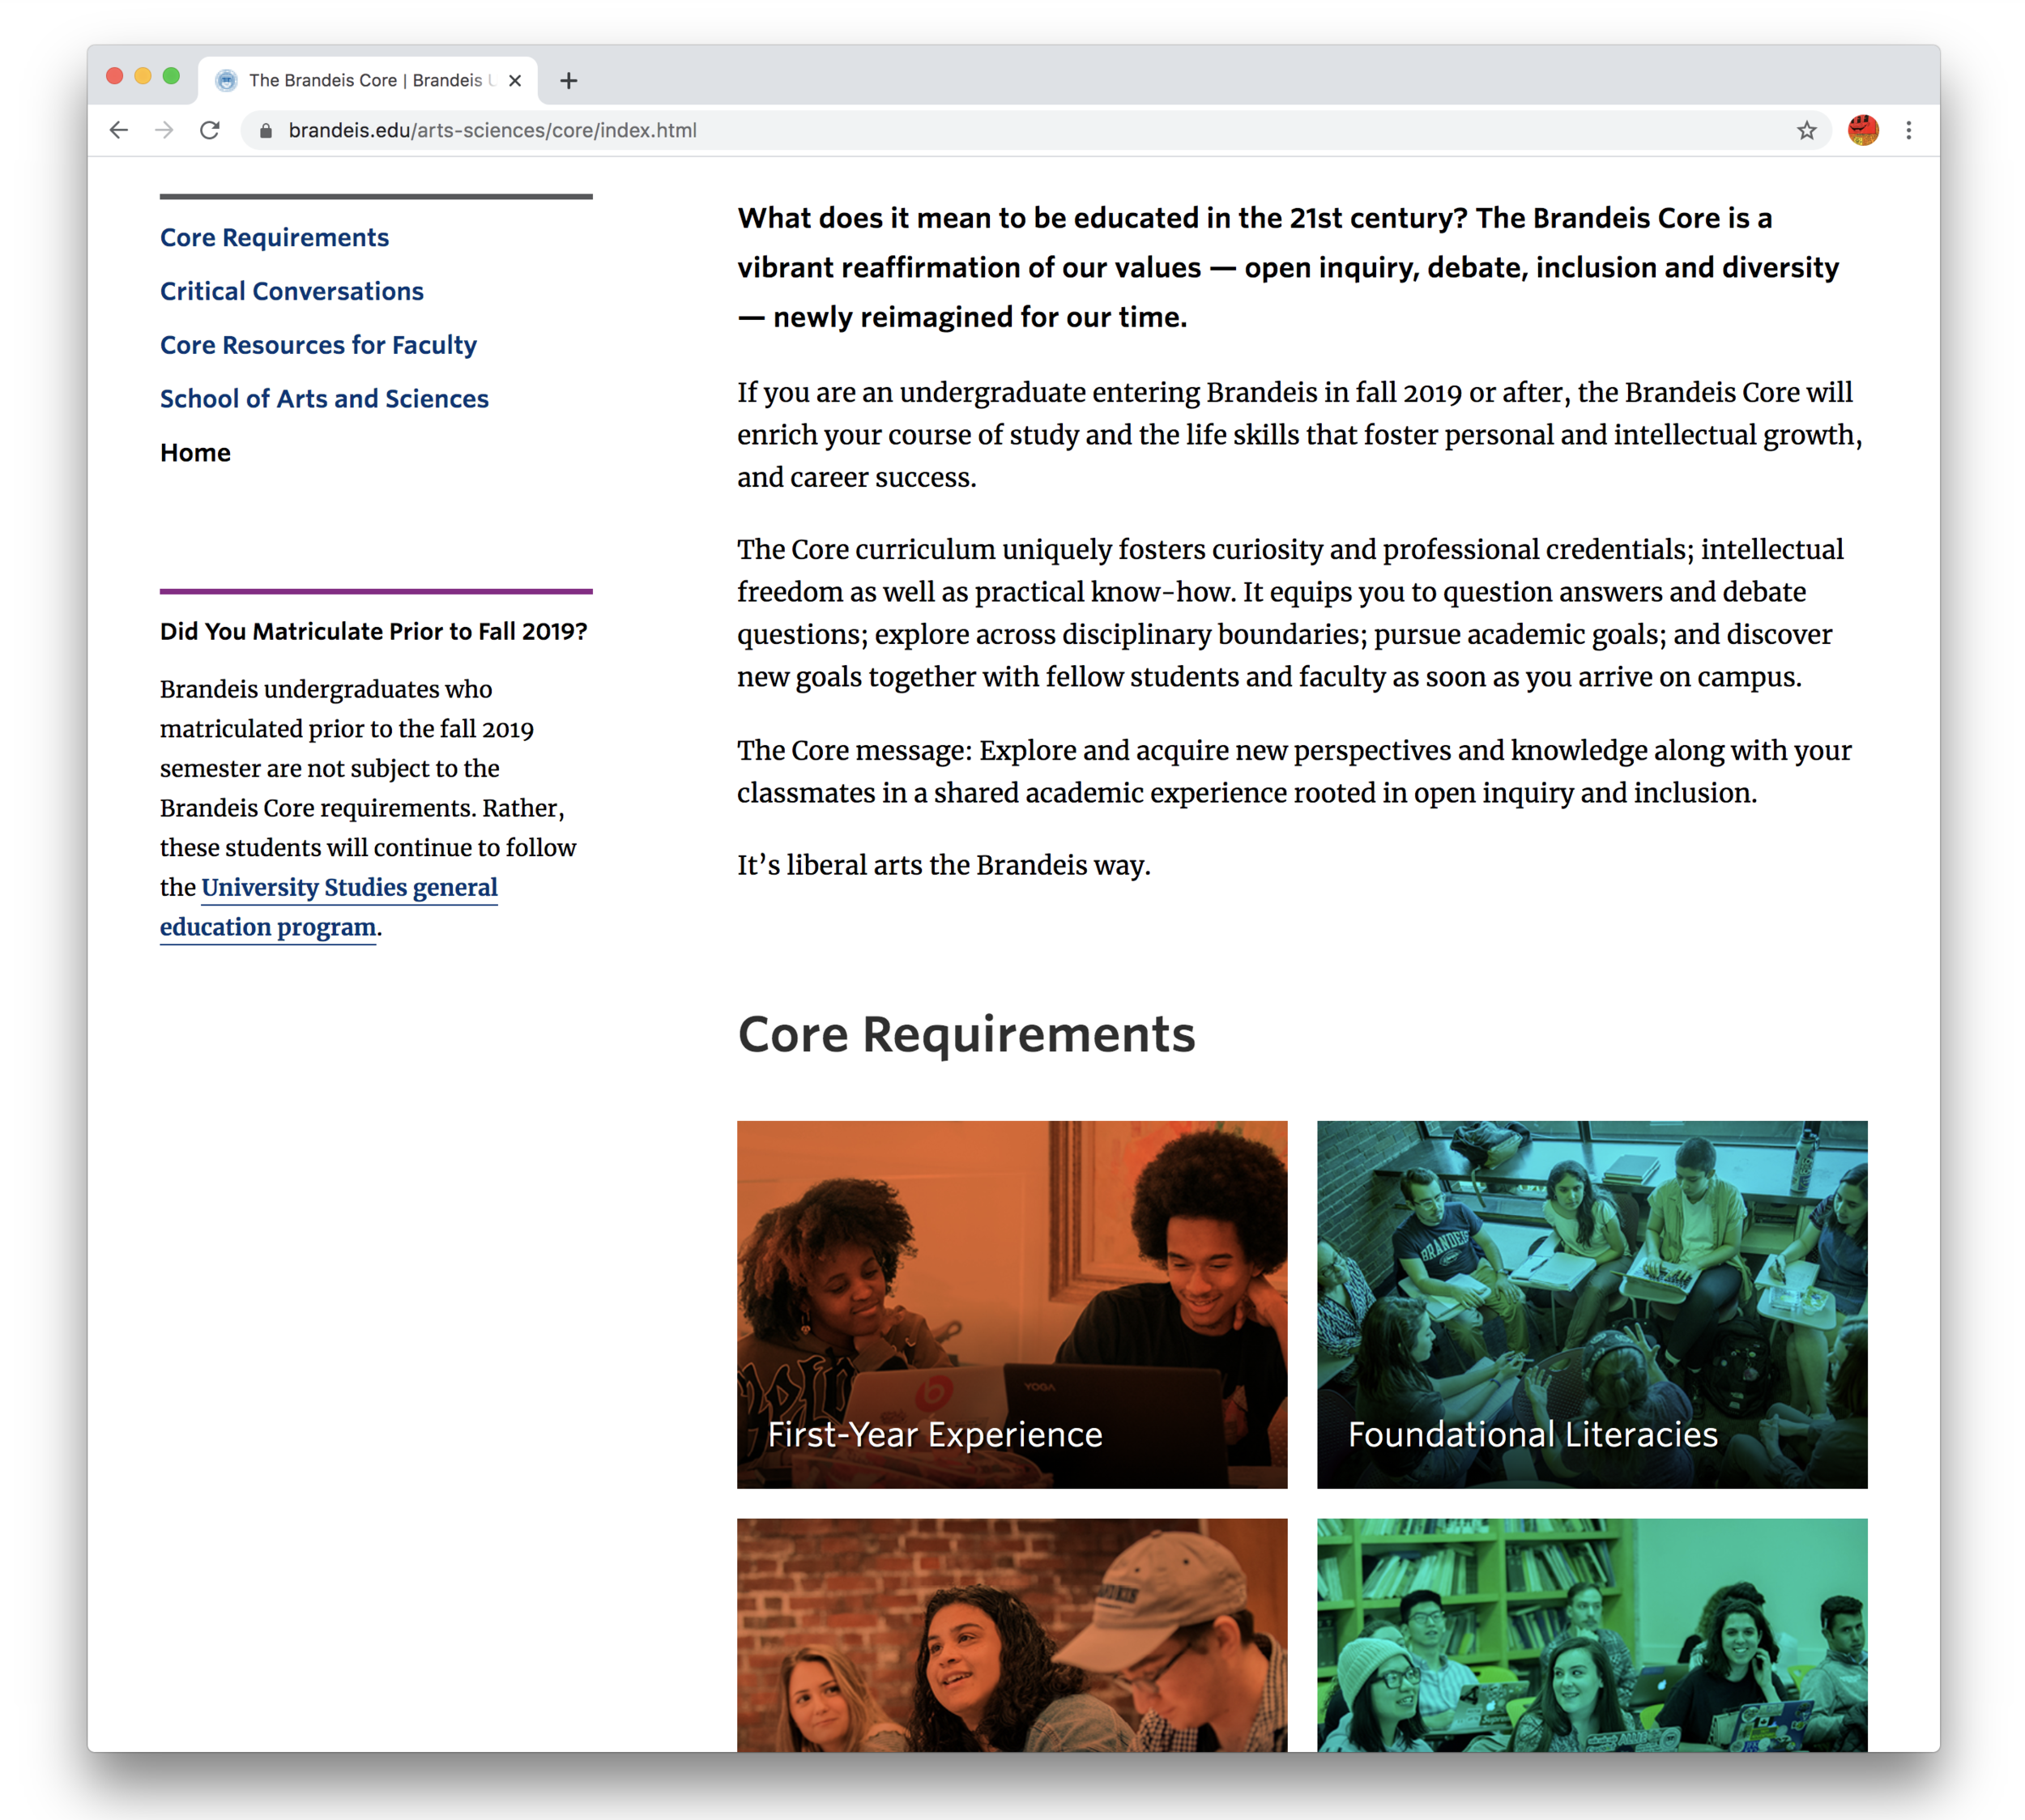Navigate to School of Arts and Sciences
Screen dimensions: 2025x1820
(324, 399)
